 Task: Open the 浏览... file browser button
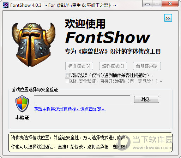point(146,99)
